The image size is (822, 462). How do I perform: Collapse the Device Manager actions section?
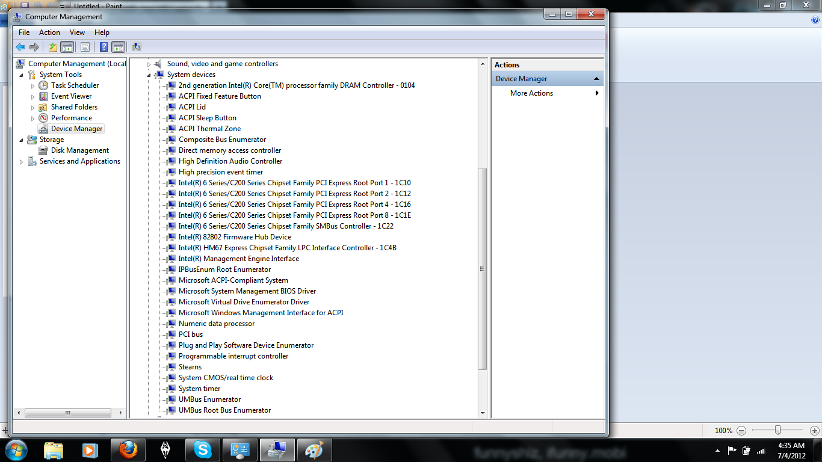click(596, 79)
